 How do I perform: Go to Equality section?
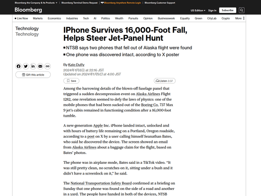(x=185, y=18)
